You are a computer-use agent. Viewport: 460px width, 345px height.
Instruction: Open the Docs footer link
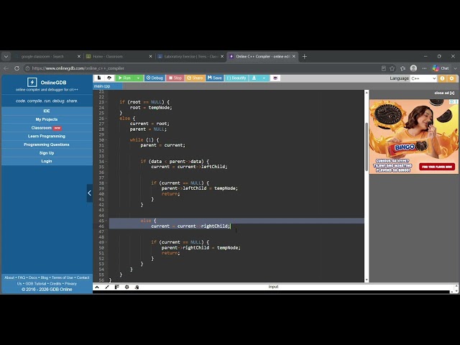pos(33,277)
